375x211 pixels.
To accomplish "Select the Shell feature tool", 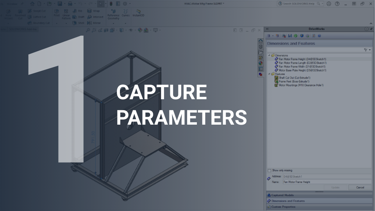I will tap(78, 23).
